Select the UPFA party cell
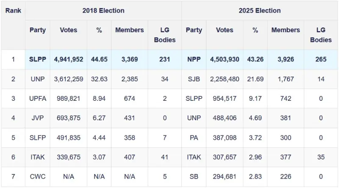The width and height of the screenshot is (339, 188). [x=38, y=99]
